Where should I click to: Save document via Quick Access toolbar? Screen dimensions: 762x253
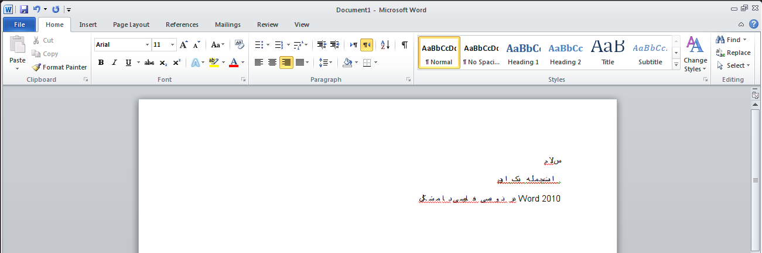click(24, 9)
